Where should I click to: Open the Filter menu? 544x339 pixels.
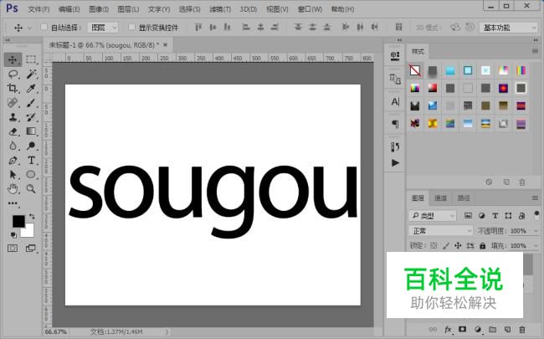(x=220, y=9)
